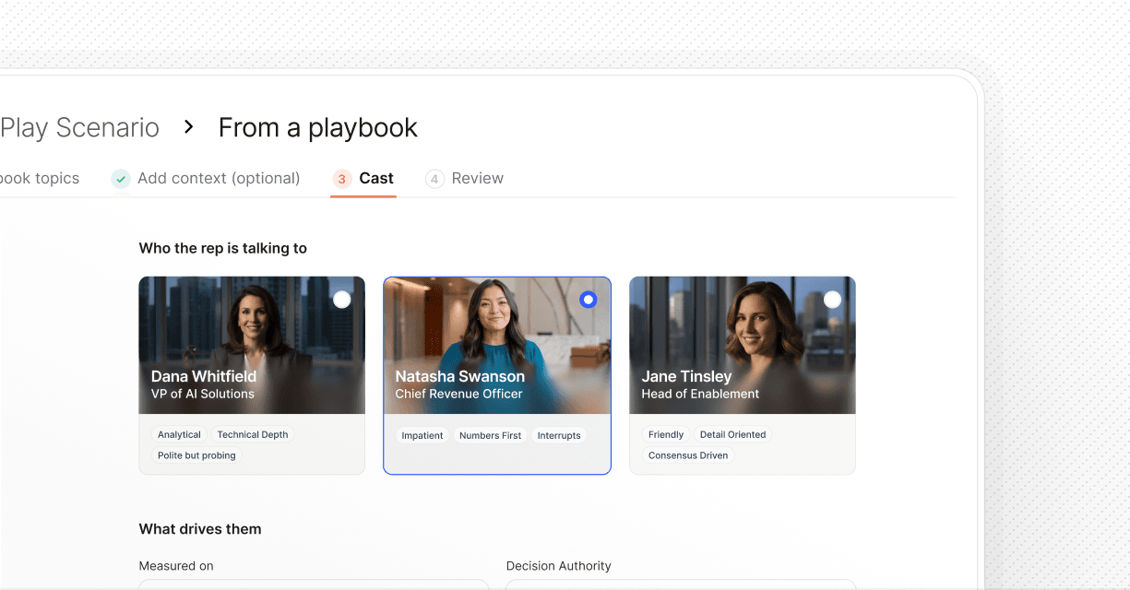
Task: Select the Jane Tinsley radio button
Action: point(833,300)
